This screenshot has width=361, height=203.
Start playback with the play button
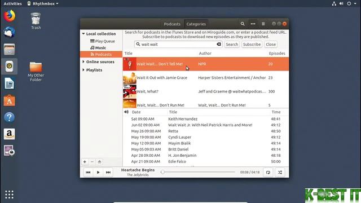(x=98, y=172)
